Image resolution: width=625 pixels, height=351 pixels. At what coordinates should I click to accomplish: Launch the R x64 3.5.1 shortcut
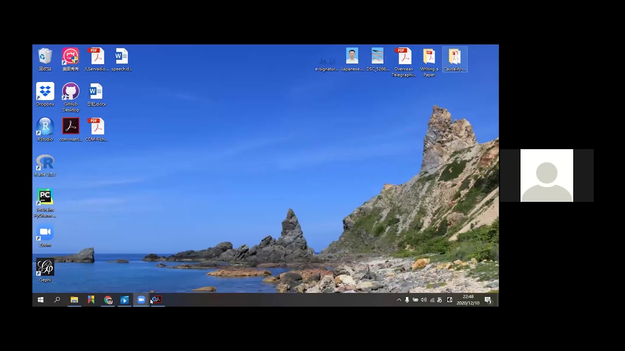[45, 165]
